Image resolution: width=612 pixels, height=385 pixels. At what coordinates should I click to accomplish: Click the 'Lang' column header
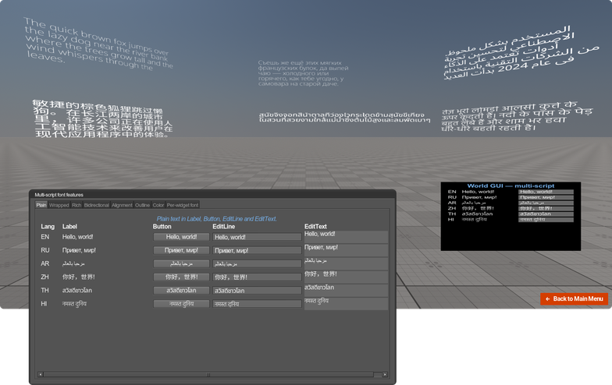pyautogui.click(x=48, y=226)
